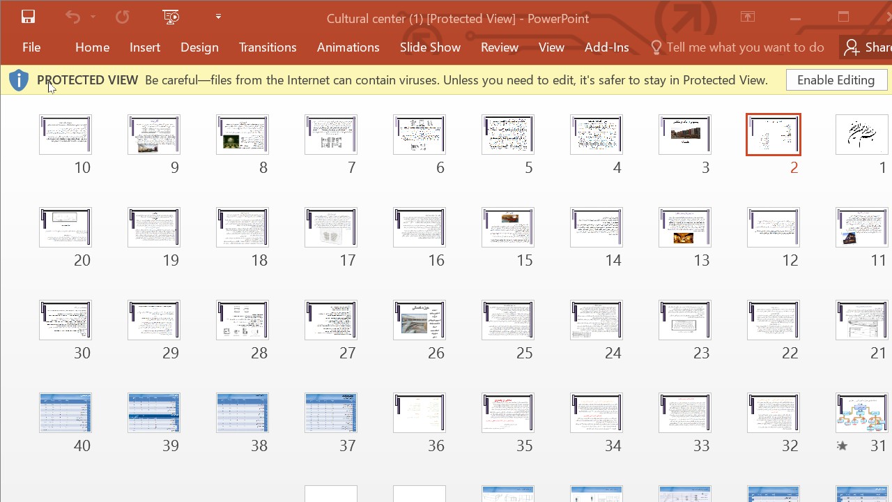Select slide 13 thumbnail

(x=685, y=227)
